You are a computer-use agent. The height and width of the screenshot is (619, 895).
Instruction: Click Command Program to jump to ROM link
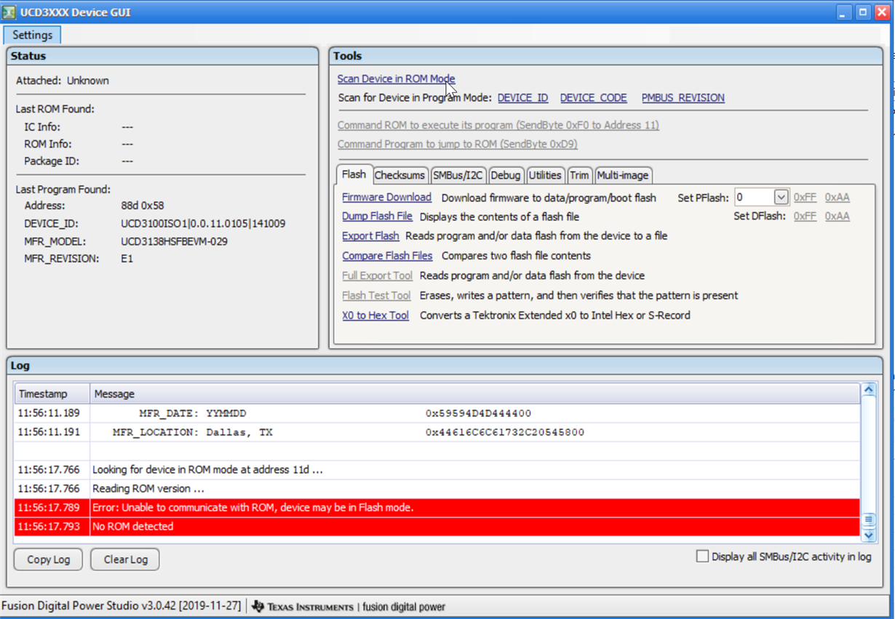point(458,144)
